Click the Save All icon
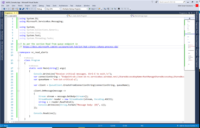This screenshot has width=200, height=128. [23, 9]
